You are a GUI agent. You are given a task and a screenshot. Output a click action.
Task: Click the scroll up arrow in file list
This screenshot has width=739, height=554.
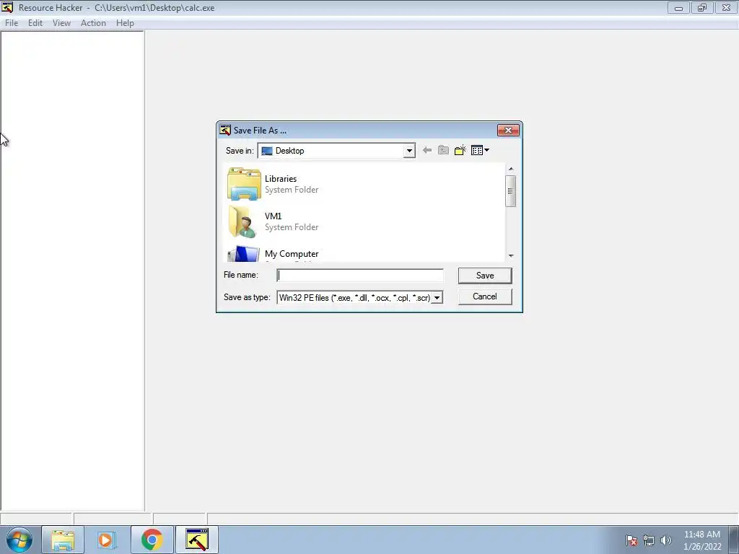pyautogui.click(x=511, y=169)
